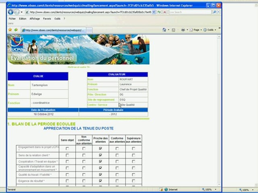Open the ? help menu
258x193 pixels.
64,19
